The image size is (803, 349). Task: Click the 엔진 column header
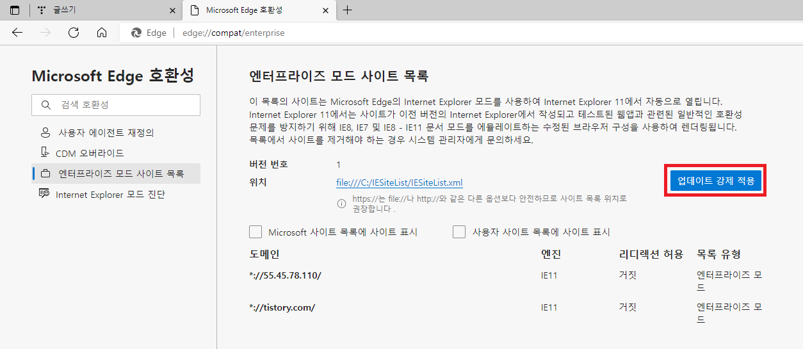551,254
